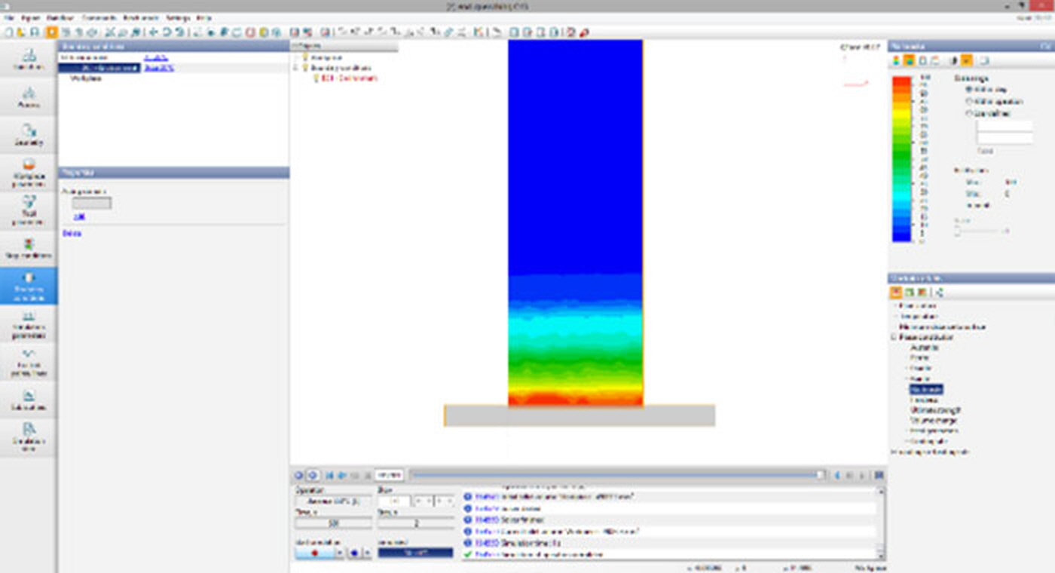Click the blue dot button
Viewport: 1055px width, 573px height.
354,553
